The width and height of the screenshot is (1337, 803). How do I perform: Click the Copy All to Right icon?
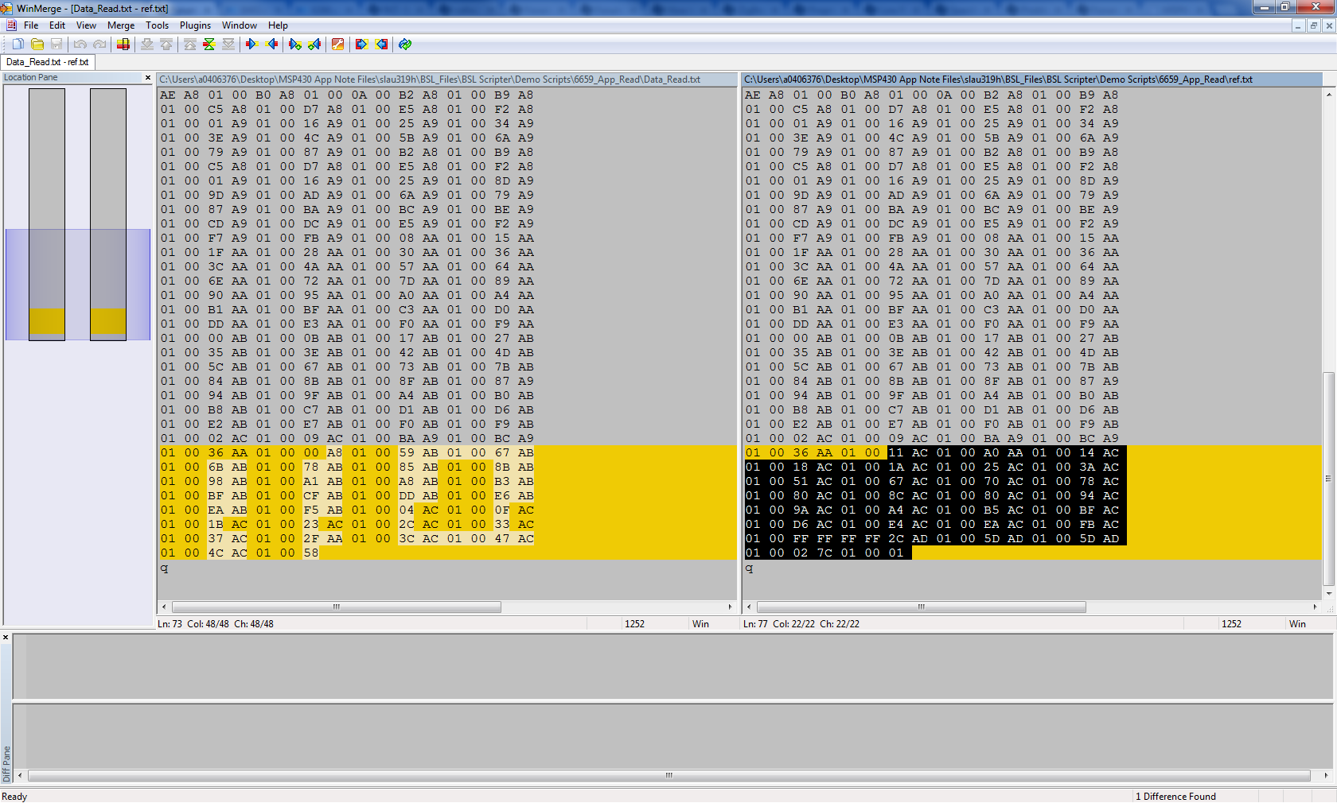click(x=361, y=44)
